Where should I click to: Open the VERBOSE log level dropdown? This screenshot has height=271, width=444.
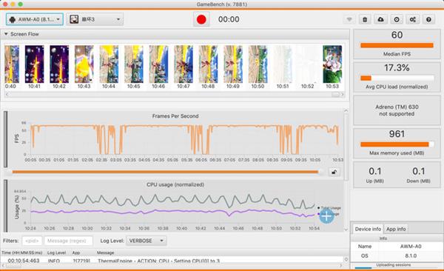tap(146, 241)
